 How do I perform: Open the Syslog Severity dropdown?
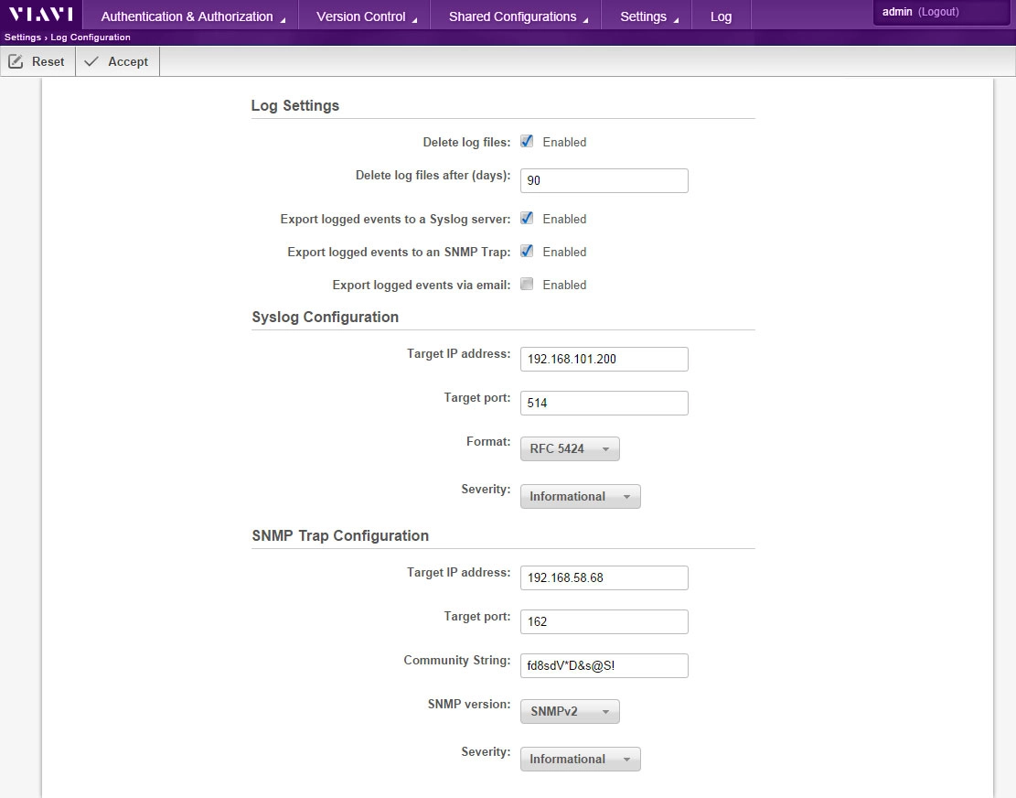pos(580,497)
